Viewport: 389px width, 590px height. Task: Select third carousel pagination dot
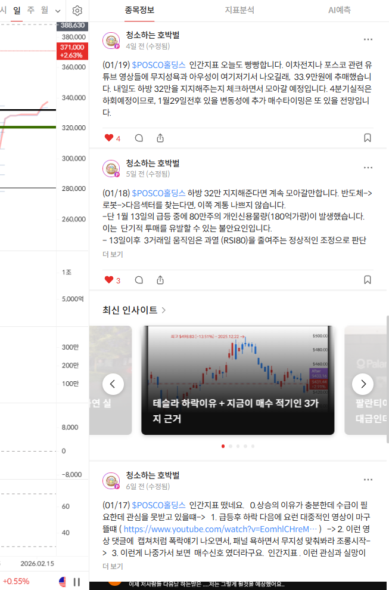[238, 446]
